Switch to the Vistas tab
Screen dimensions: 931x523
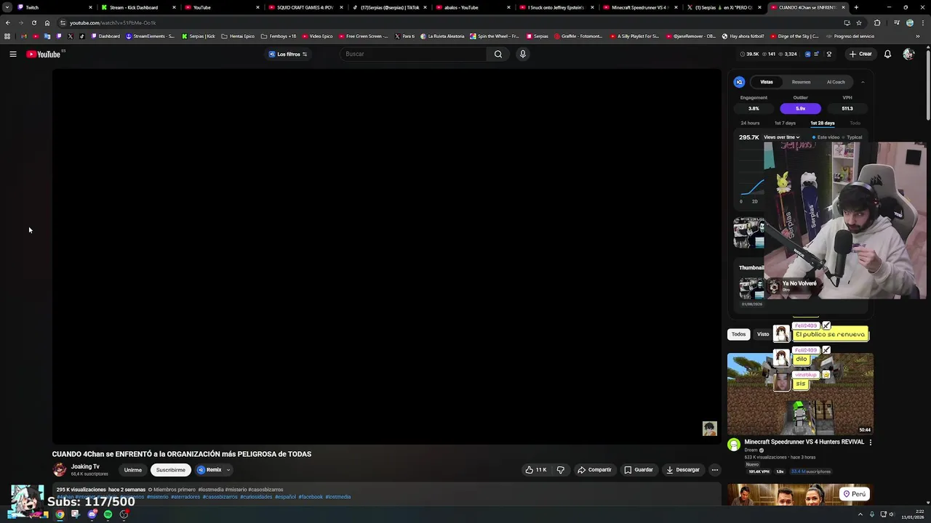click(x=767, y=82)
